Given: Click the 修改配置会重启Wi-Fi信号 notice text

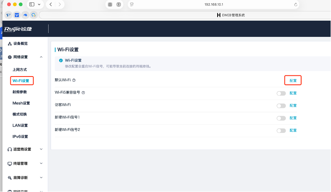Looking at the screenshot, I should pos(108,66).
